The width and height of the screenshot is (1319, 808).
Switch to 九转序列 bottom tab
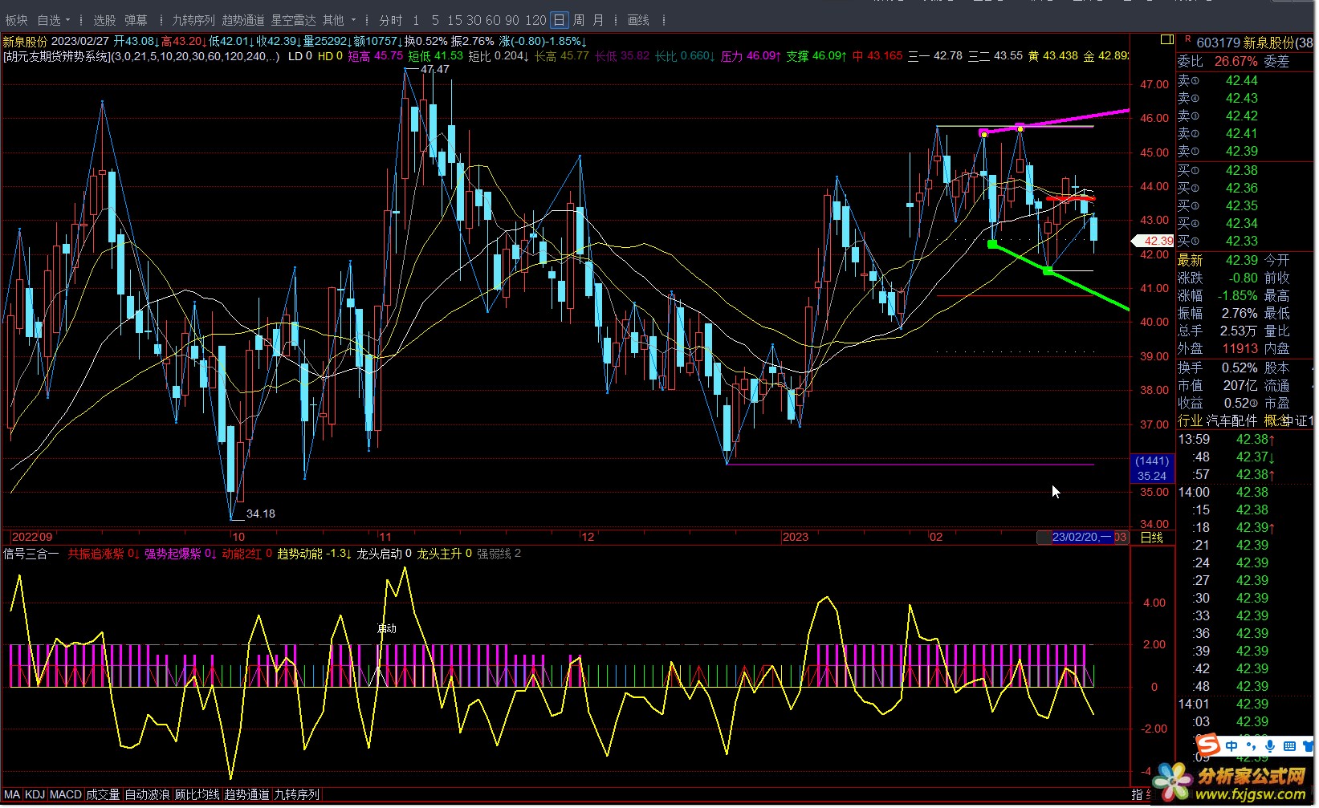tap(296, 795)
